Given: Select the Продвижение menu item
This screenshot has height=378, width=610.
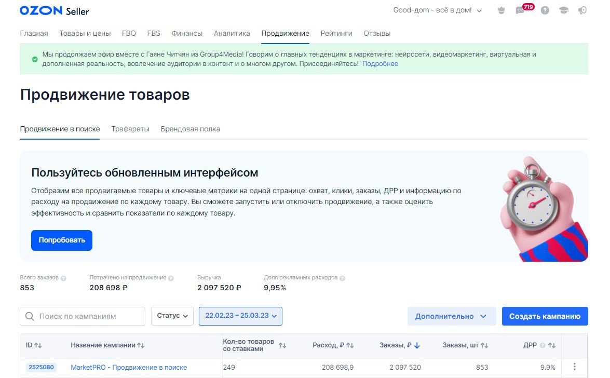Looking at the screenshot, I should click(285, 33).
